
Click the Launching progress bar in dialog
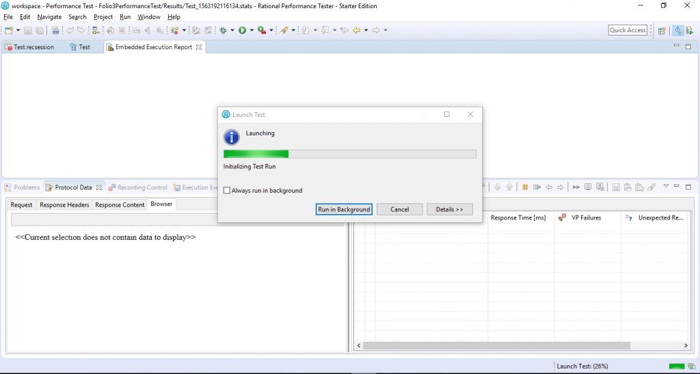coord(349,154)
